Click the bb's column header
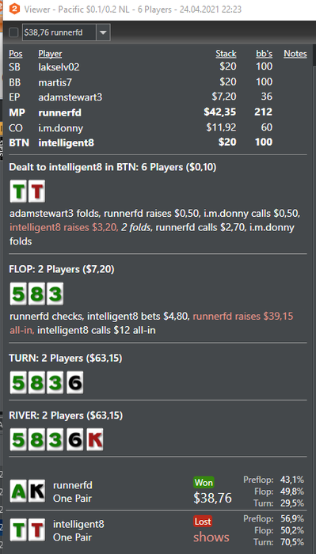 264,54
